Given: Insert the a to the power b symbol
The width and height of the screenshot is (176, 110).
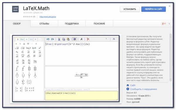Looking at the screenshot, I should (40, 48).
